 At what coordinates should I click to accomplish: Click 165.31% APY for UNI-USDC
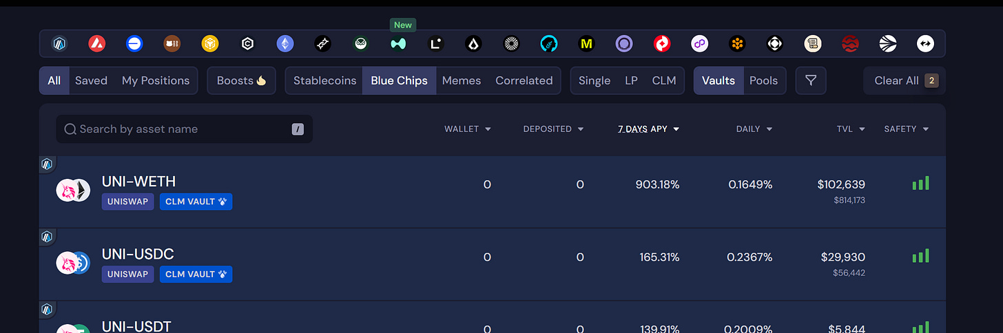[659, 257]
